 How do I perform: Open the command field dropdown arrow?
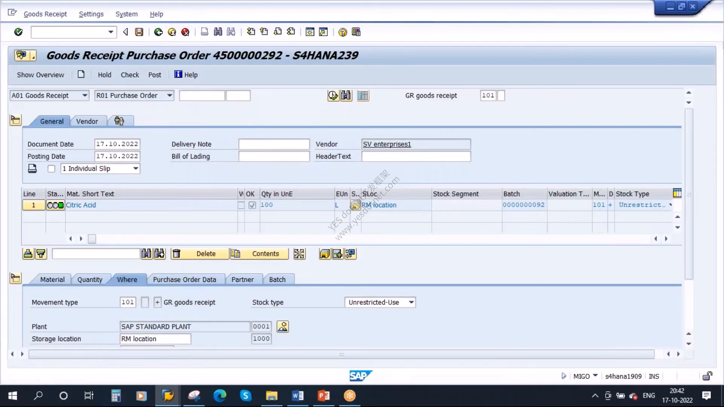(110, 32)
